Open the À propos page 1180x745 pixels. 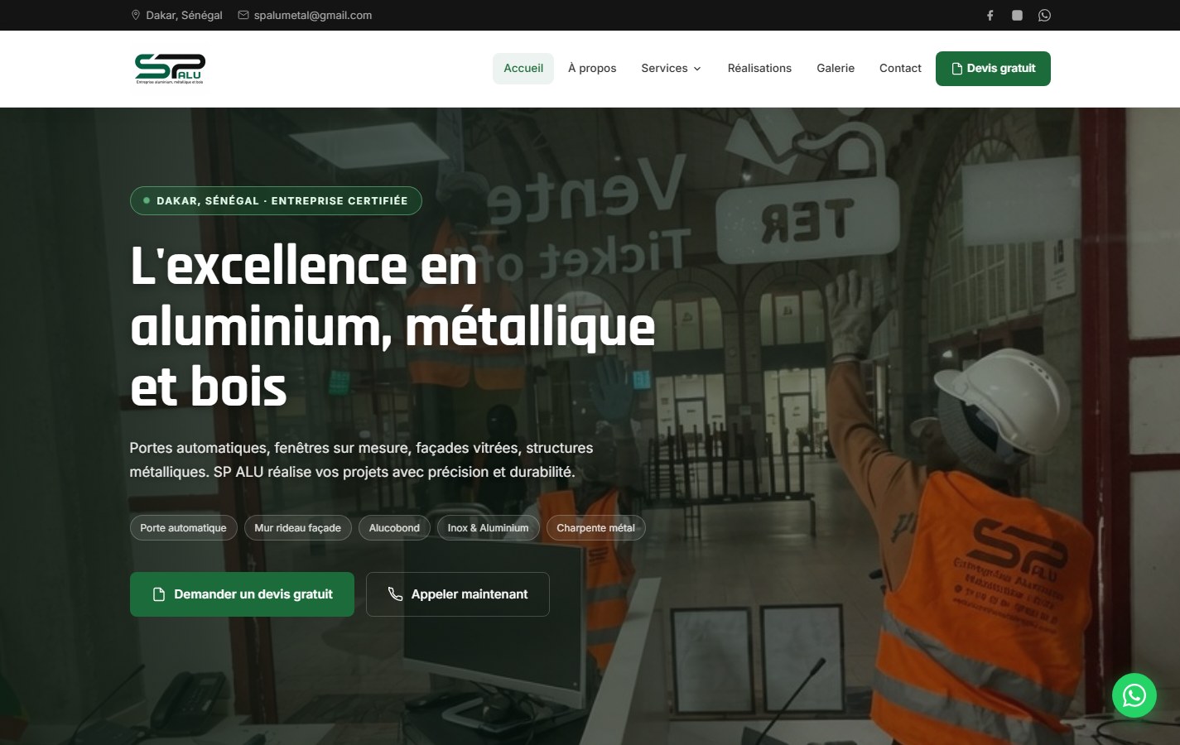point(592,69)
